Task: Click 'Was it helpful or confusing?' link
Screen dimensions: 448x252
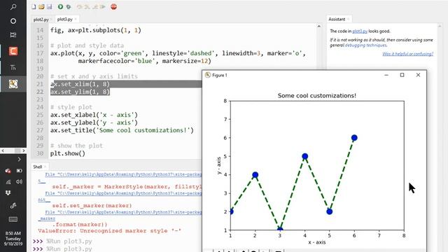Action: 407,54
